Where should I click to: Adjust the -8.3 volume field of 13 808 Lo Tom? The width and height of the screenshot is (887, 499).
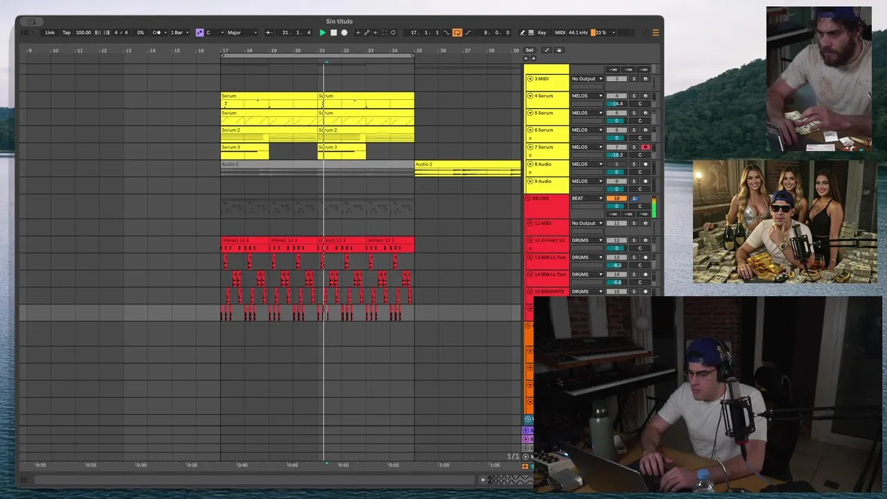point(617,265)
